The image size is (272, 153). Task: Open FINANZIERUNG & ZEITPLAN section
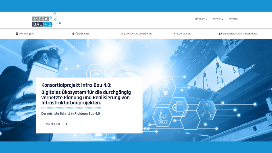click(238, 34)
